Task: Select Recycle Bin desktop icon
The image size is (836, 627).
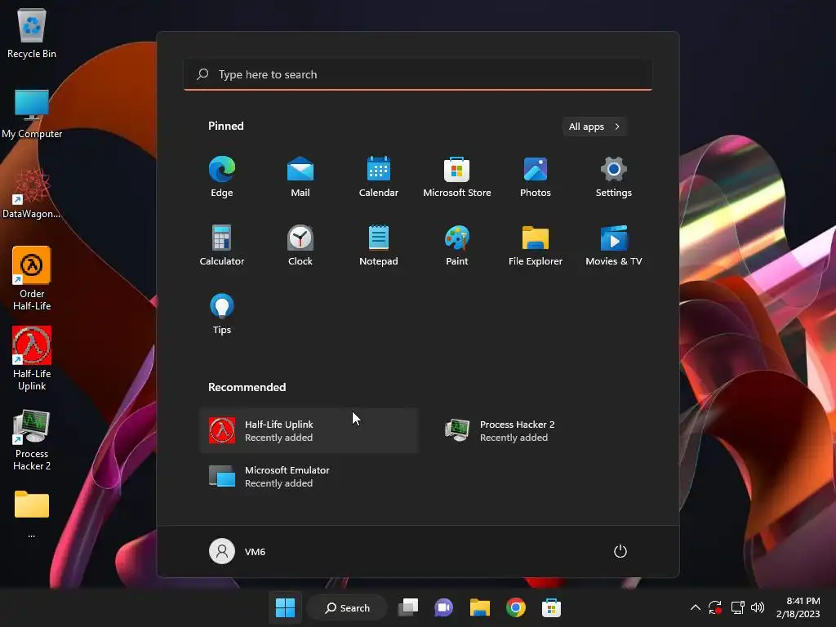Action: click(32, 33)
